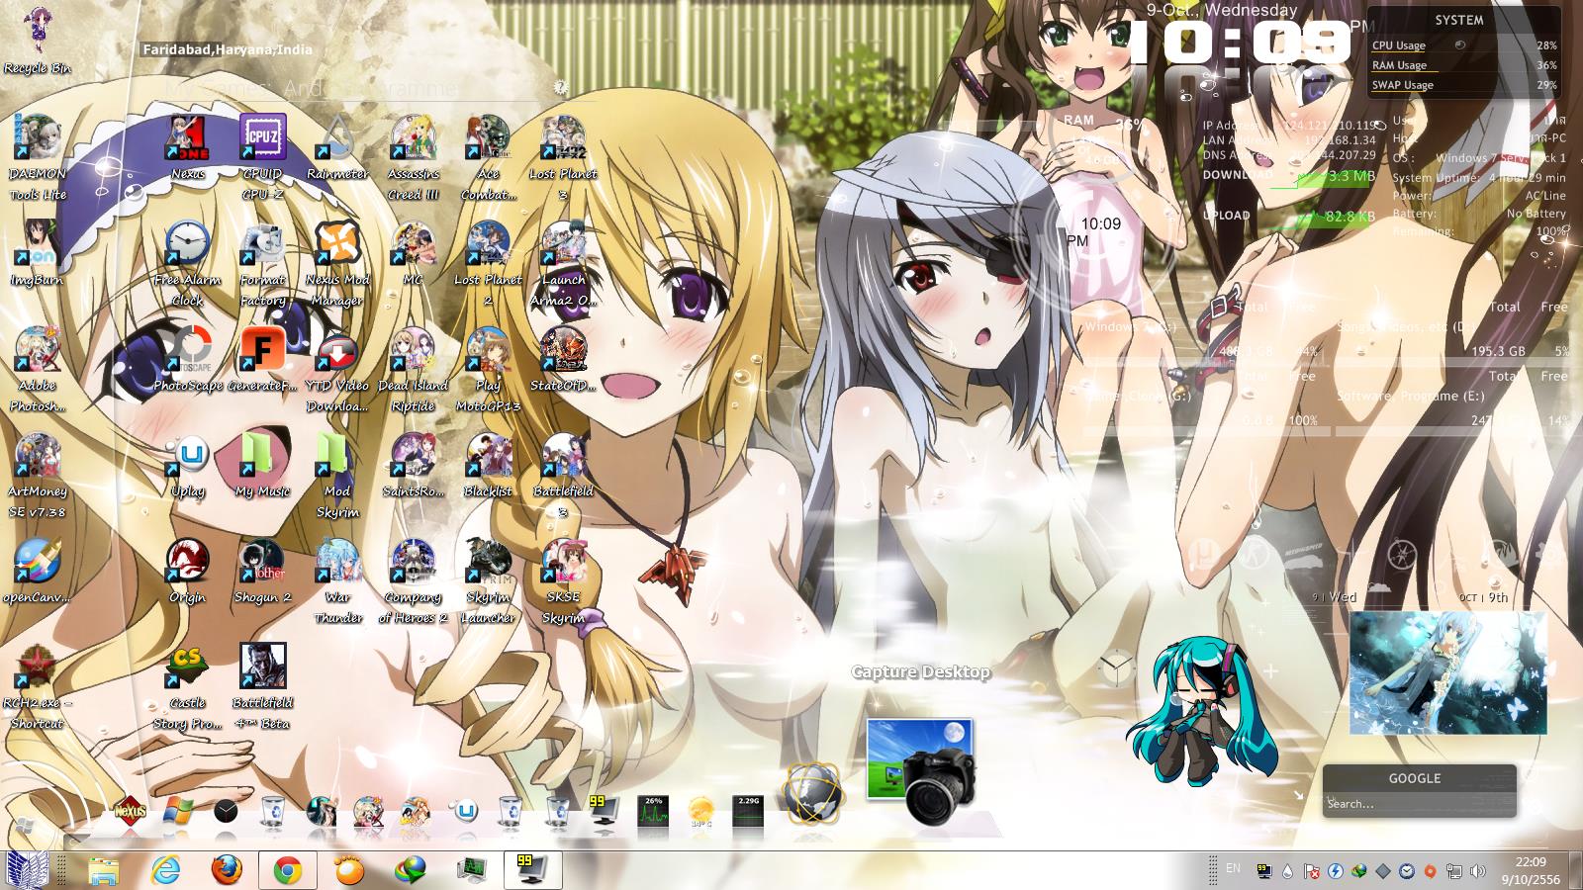Select the GenerateF... desktop shortcut

(x=262, y=360)
